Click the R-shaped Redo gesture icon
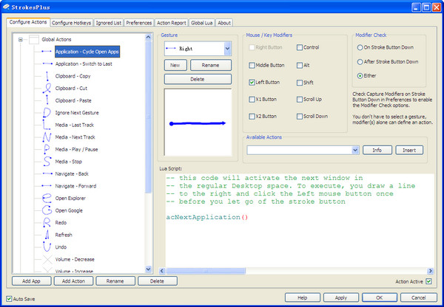Viewport: 444px width, 307px height. (x=47, y=223)
